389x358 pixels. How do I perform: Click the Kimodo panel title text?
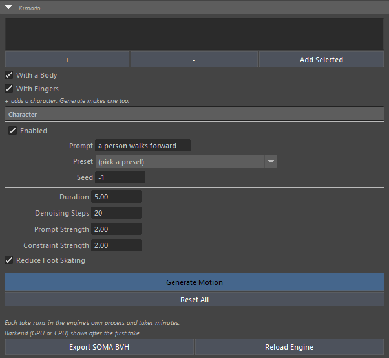pos(30,8)
